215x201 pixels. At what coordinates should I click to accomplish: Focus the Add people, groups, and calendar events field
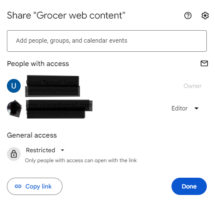[107, 41]
